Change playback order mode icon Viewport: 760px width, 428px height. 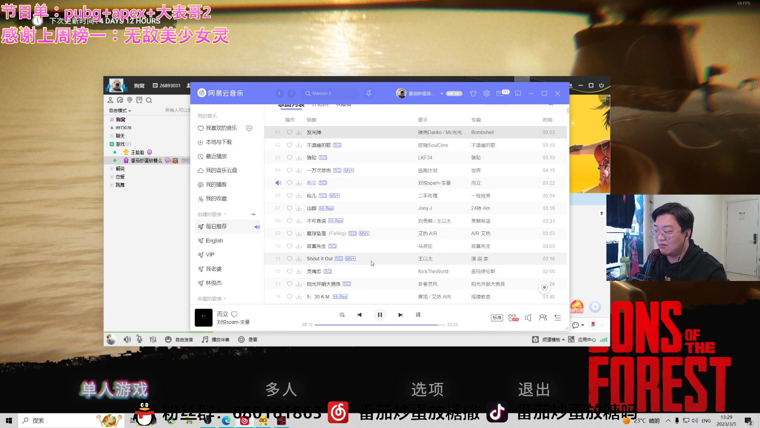[342, 315]
